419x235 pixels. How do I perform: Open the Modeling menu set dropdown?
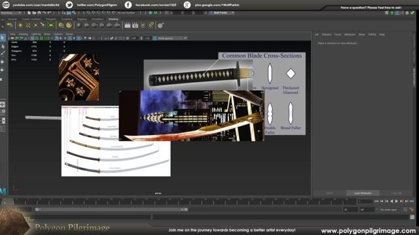coord(11,13)
